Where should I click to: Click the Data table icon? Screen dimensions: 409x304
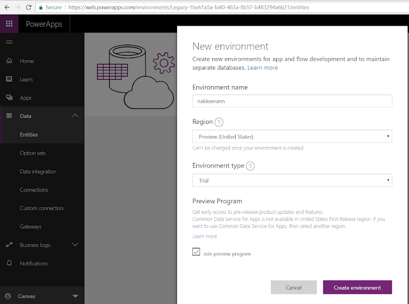9,116
